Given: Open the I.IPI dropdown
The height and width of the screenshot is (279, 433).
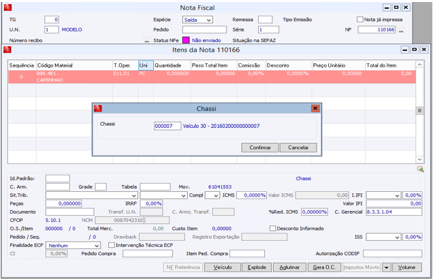Looking at the screenshot, I should click(383, 195).
